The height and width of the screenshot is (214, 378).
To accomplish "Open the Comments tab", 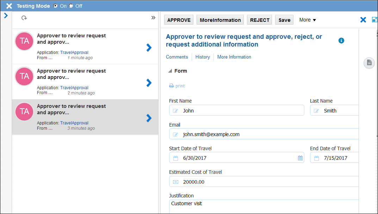I will pos(177,57).
